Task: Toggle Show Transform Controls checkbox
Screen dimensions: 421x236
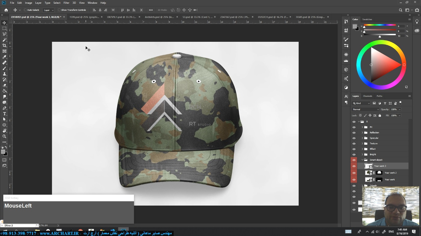Action: [x=59, y=10]
